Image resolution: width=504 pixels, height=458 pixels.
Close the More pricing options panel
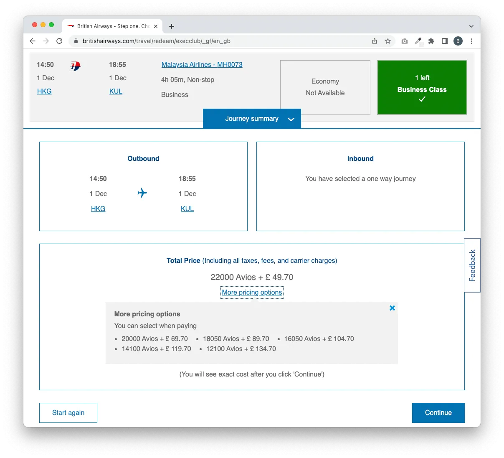click(x=392, y=308)
